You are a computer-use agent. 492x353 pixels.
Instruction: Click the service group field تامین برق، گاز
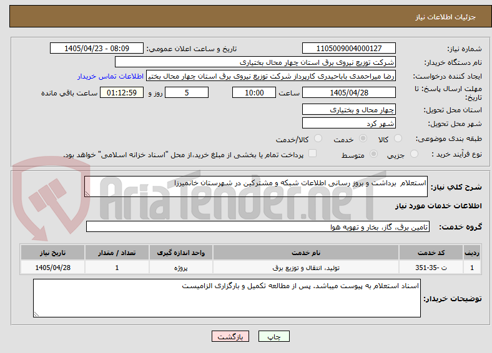coord(258,226)
